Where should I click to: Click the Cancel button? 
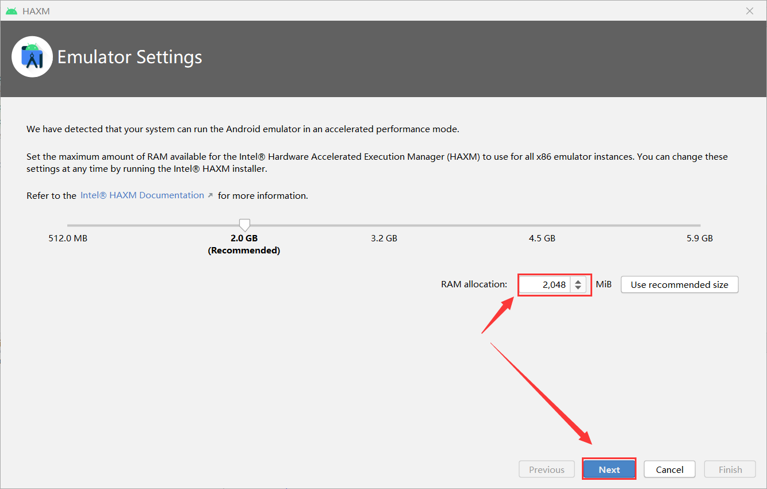(x=669, y=469)
